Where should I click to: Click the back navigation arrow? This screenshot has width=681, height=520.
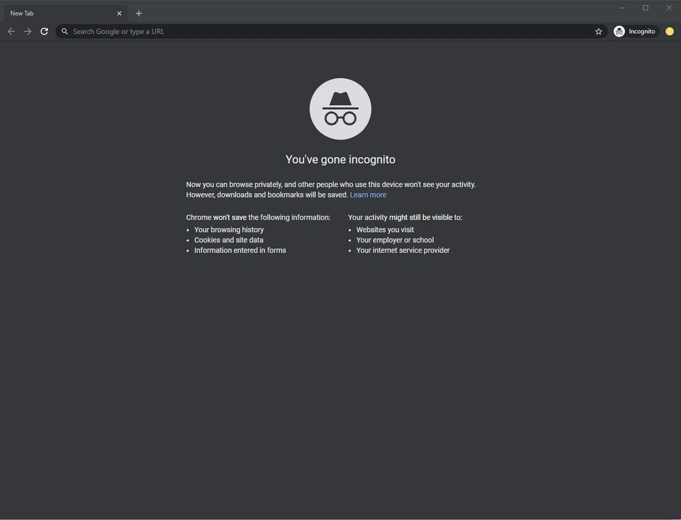pos(11,31)
